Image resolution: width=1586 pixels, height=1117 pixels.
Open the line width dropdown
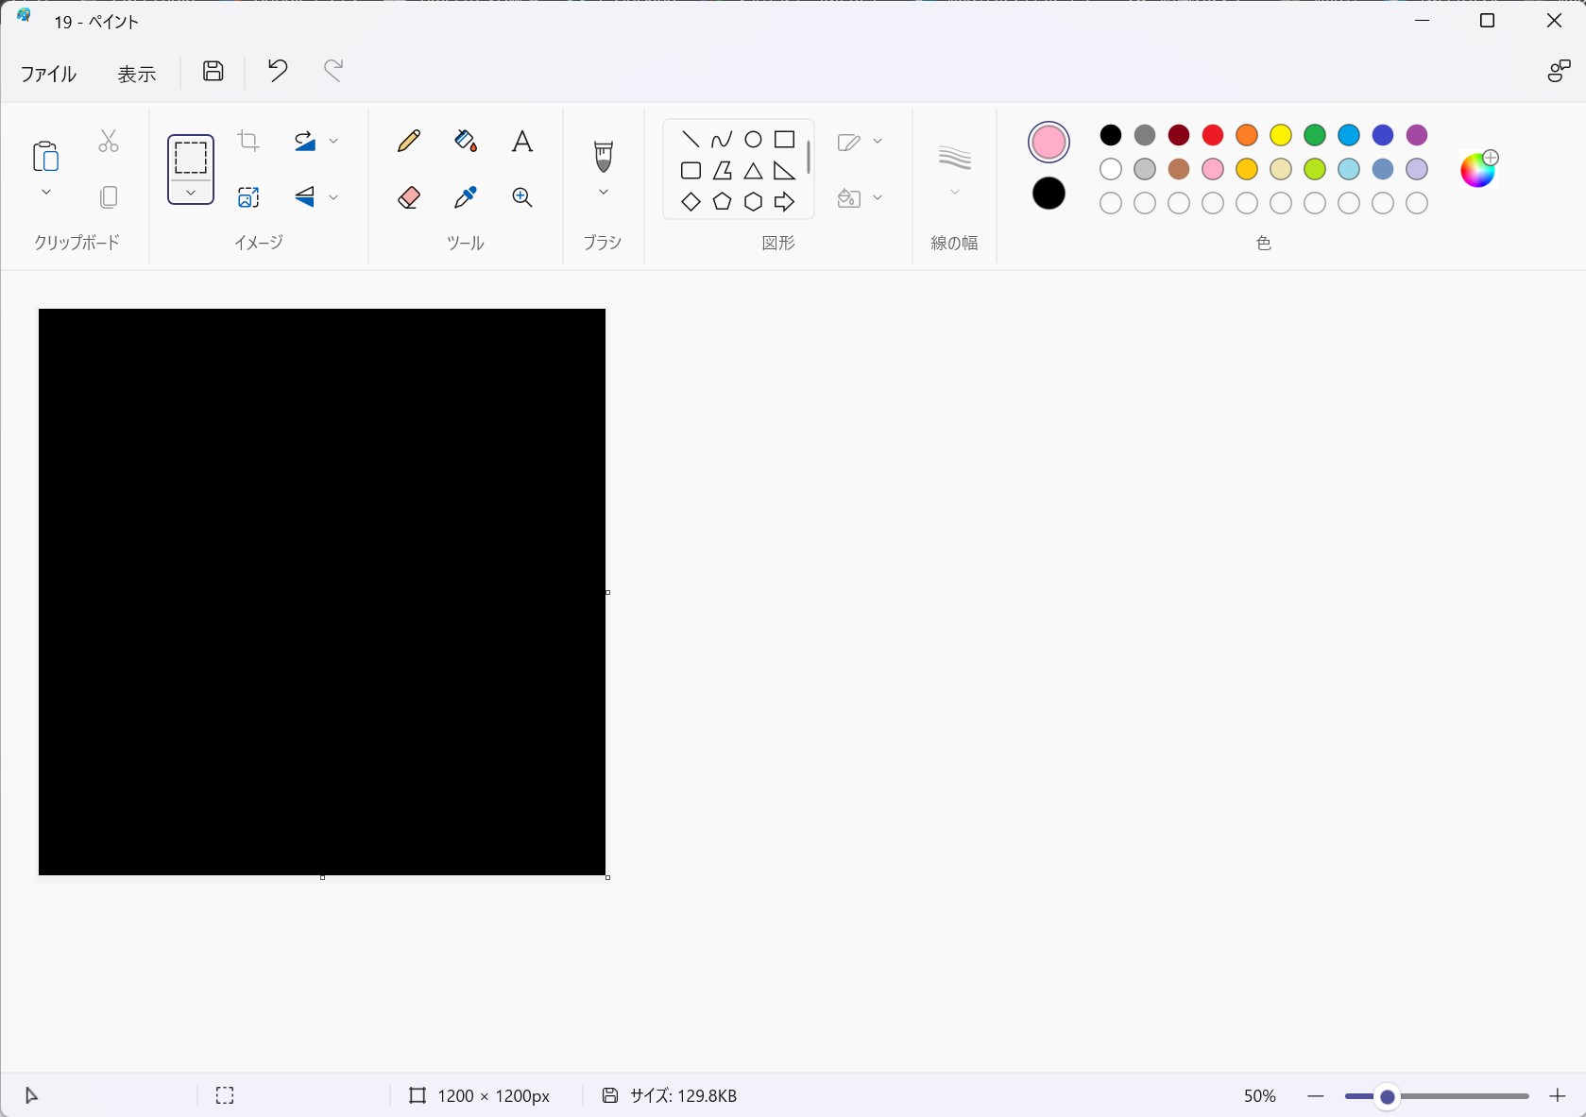pos(954,192)
